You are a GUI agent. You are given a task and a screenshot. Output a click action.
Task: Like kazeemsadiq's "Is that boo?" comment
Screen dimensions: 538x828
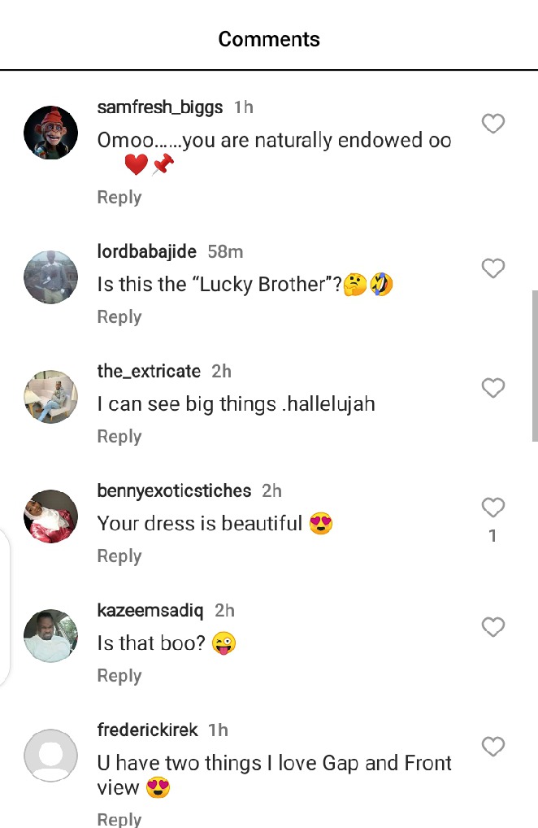493,627
